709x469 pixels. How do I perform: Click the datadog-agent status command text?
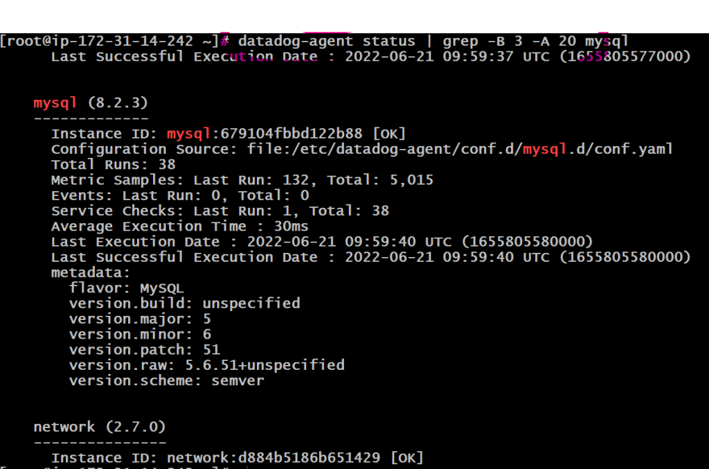pos(326,41)
